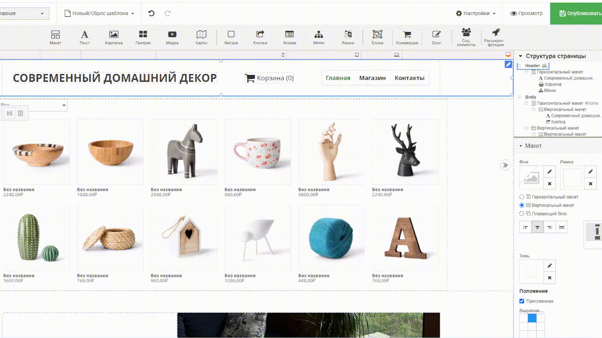Open the Галерея tool

click(143, 37)
